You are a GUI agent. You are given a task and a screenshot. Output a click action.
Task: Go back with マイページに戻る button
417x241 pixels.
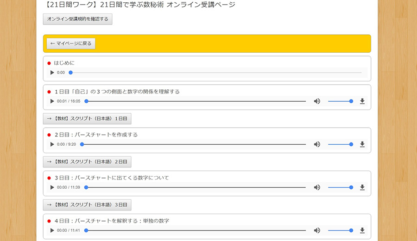pos(71,43)
